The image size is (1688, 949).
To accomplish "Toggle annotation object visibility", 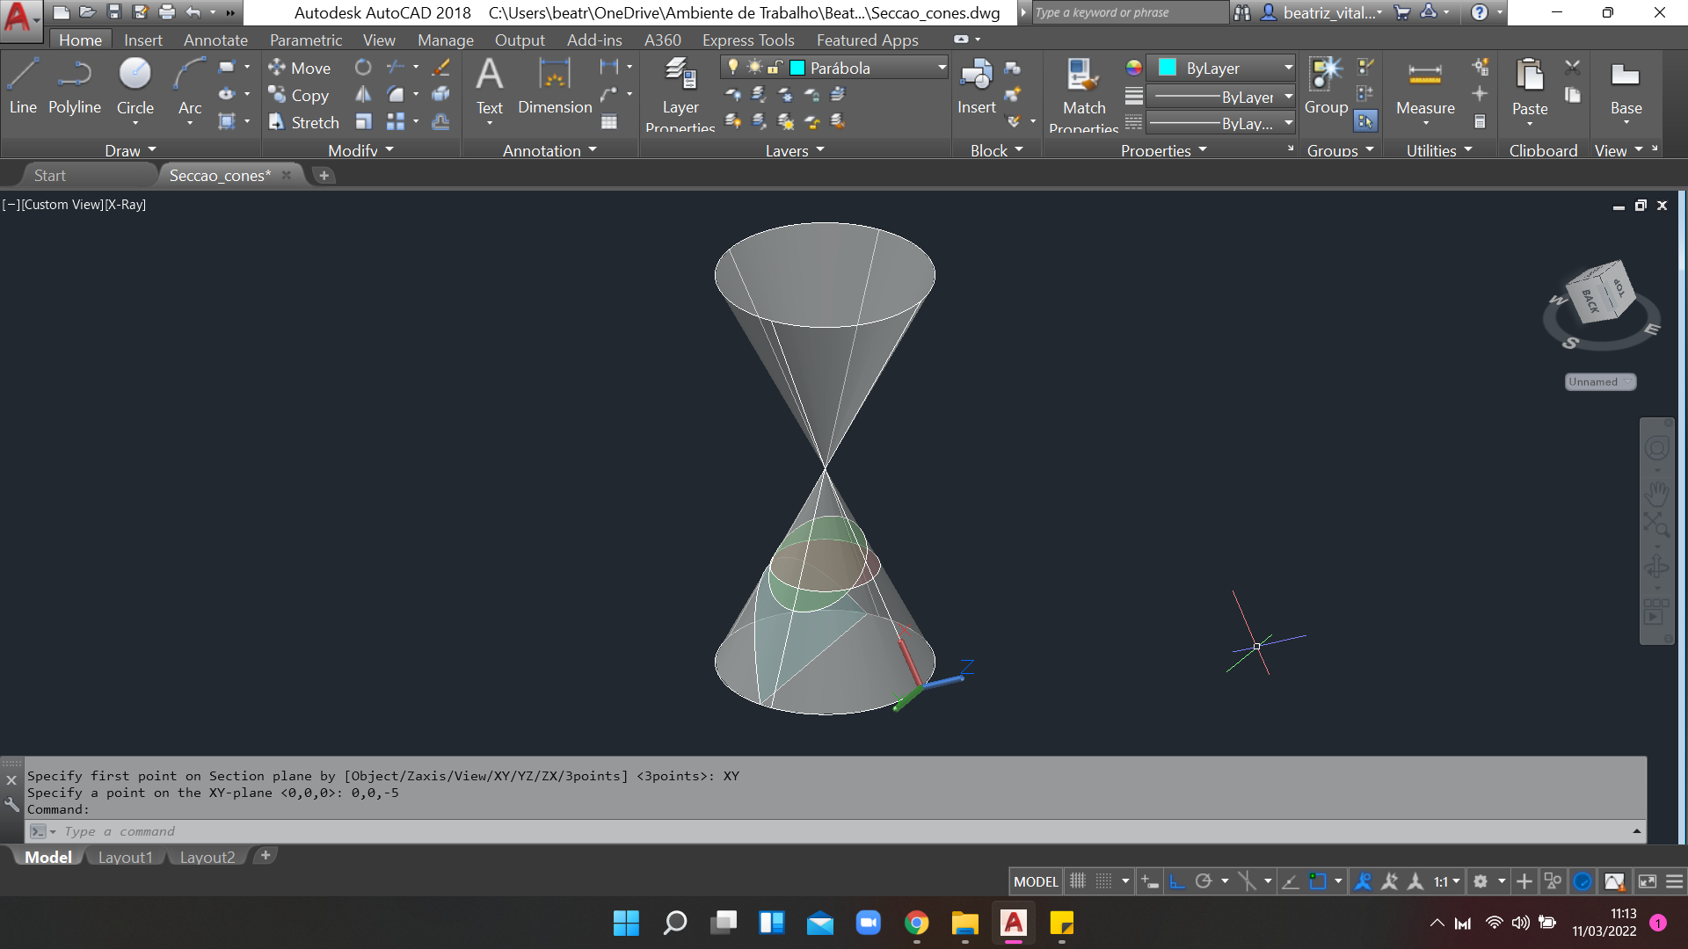I will point(1363,881).
